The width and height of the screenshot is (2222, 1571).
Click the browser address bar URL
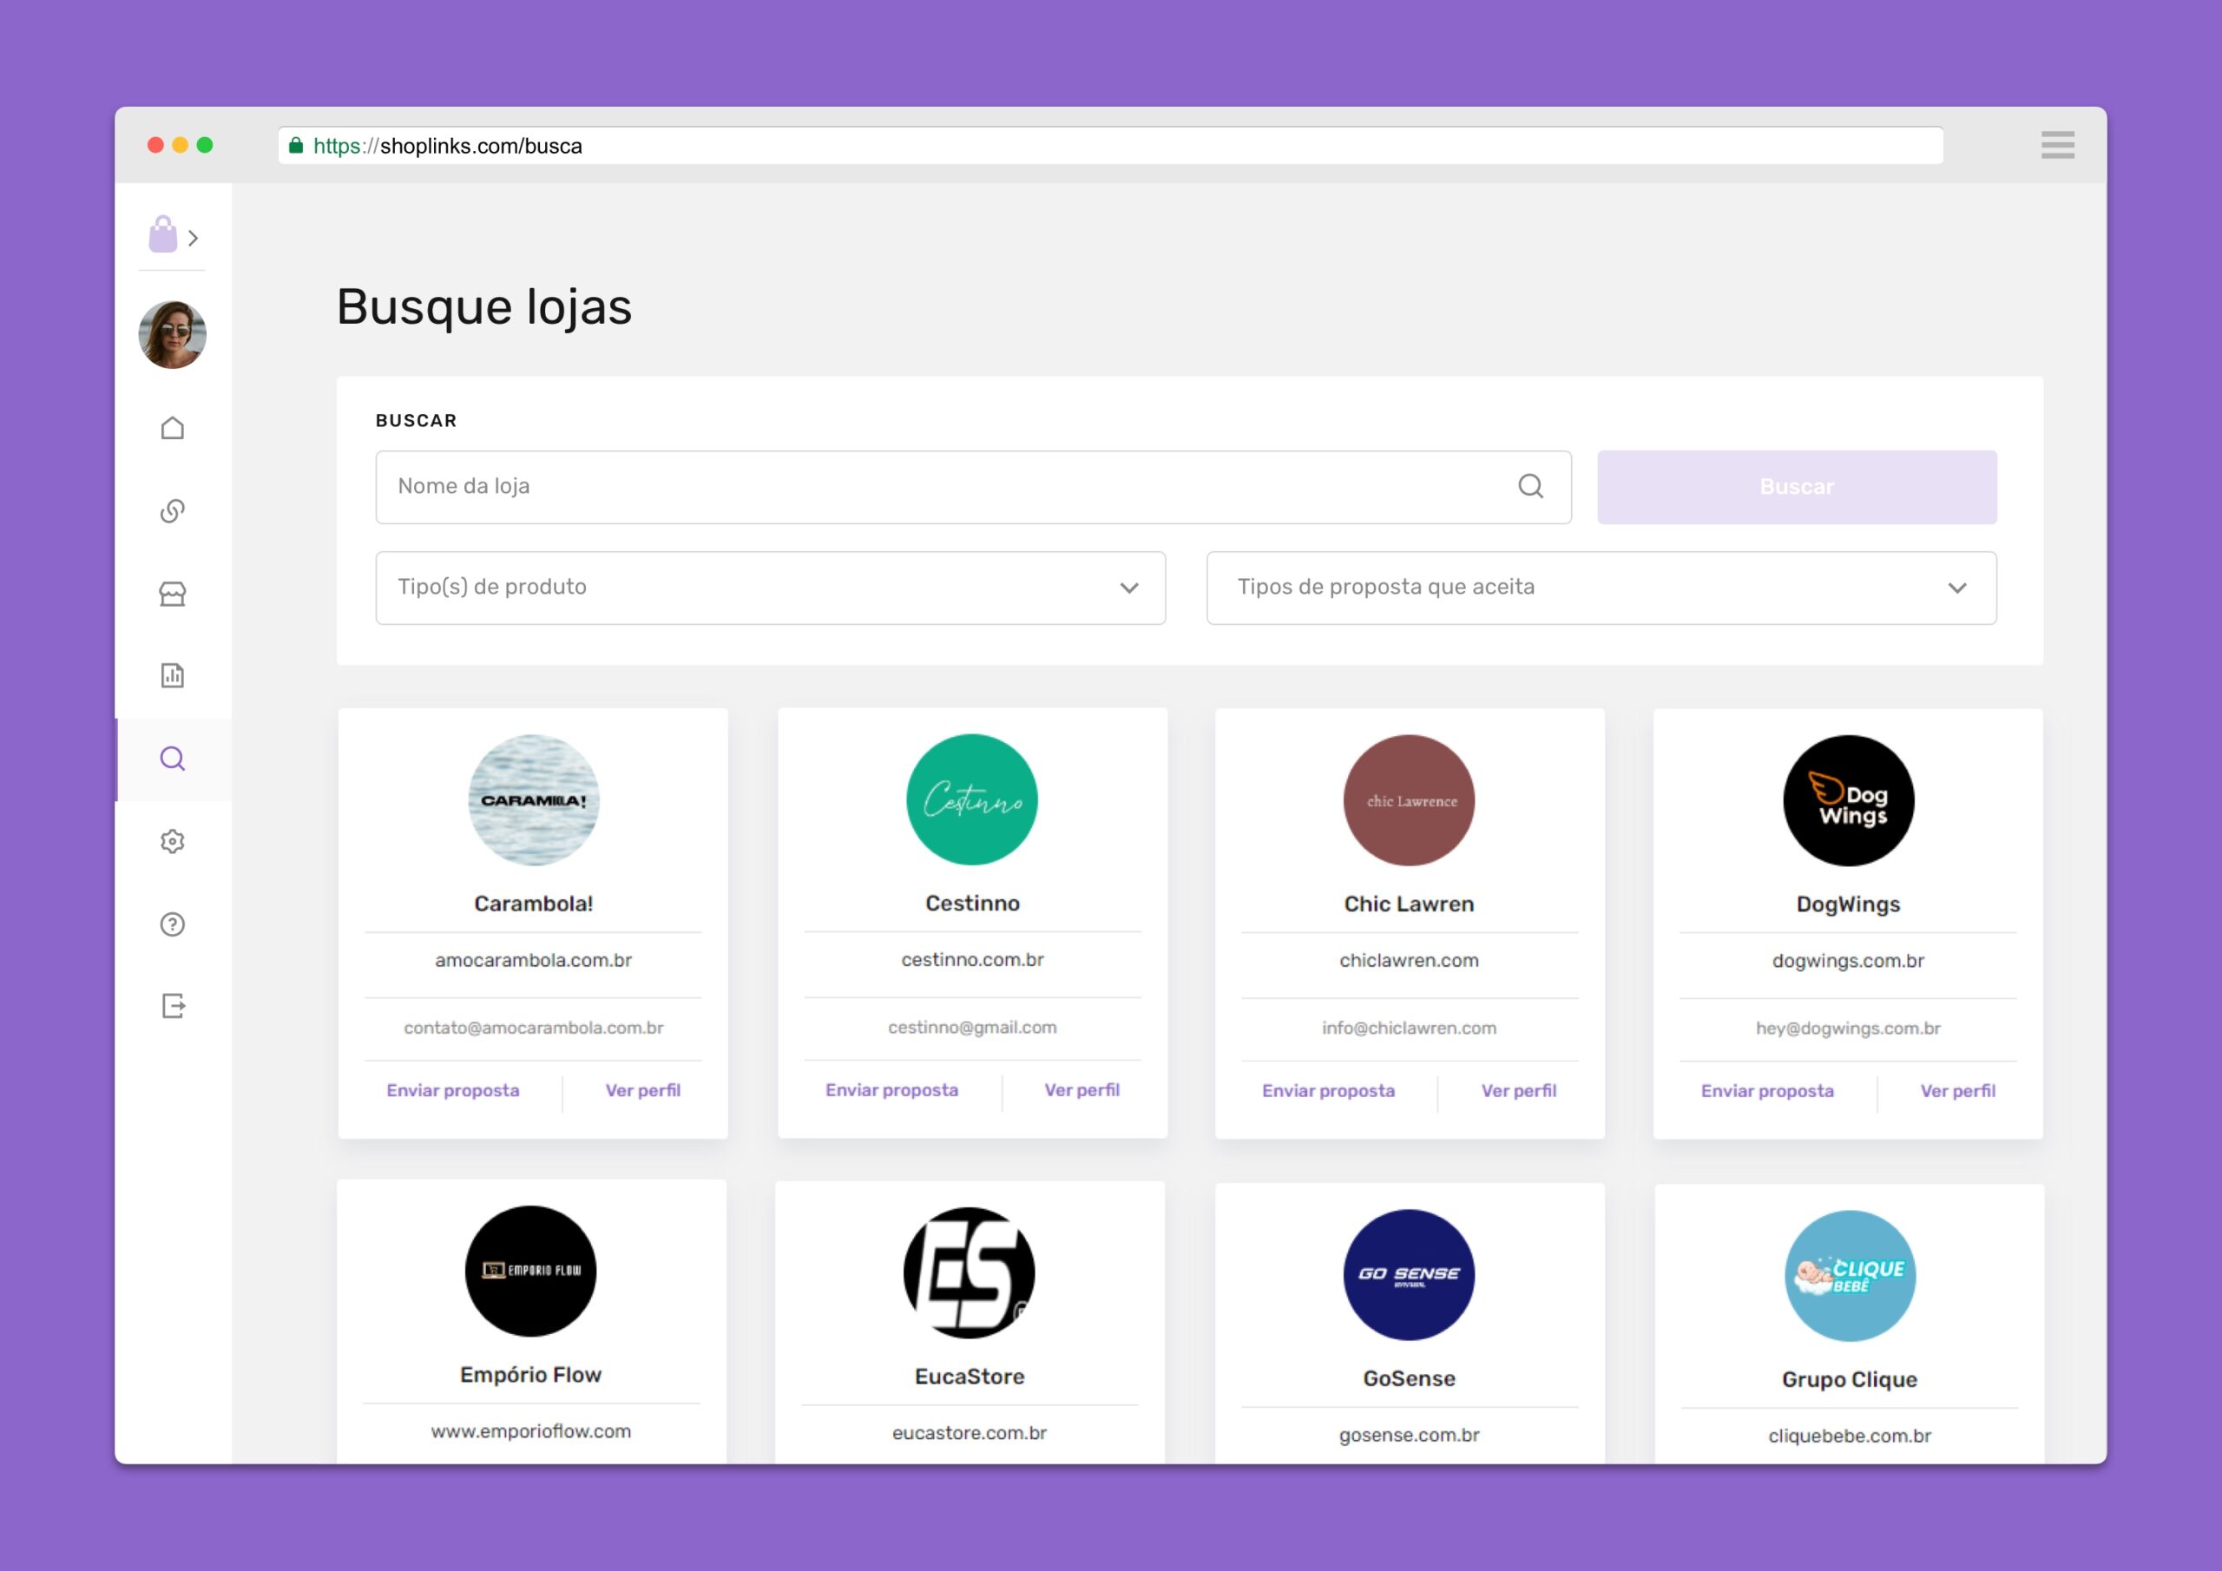click(1109, 146)
